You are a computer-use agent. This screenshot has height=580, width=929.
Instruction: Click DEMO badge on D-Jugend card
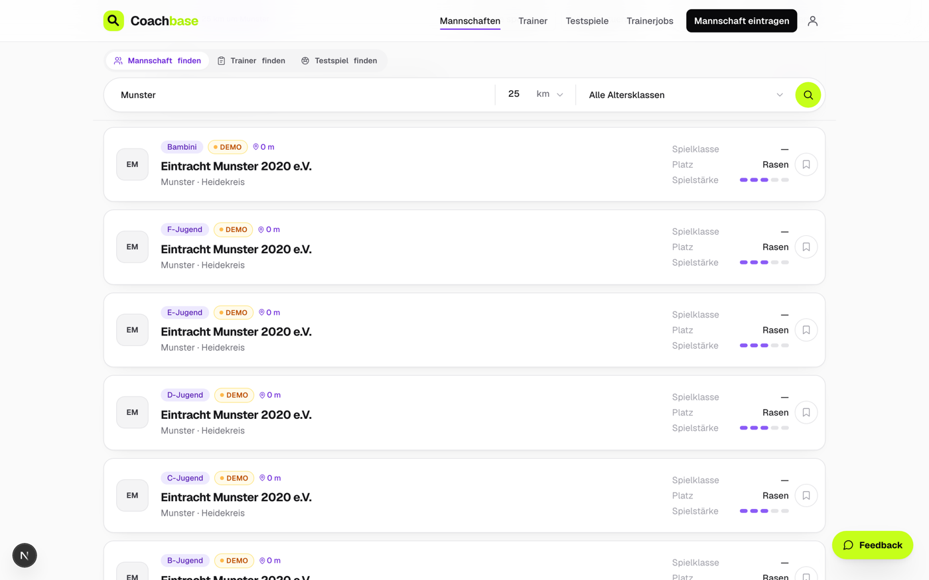[234, 395]
